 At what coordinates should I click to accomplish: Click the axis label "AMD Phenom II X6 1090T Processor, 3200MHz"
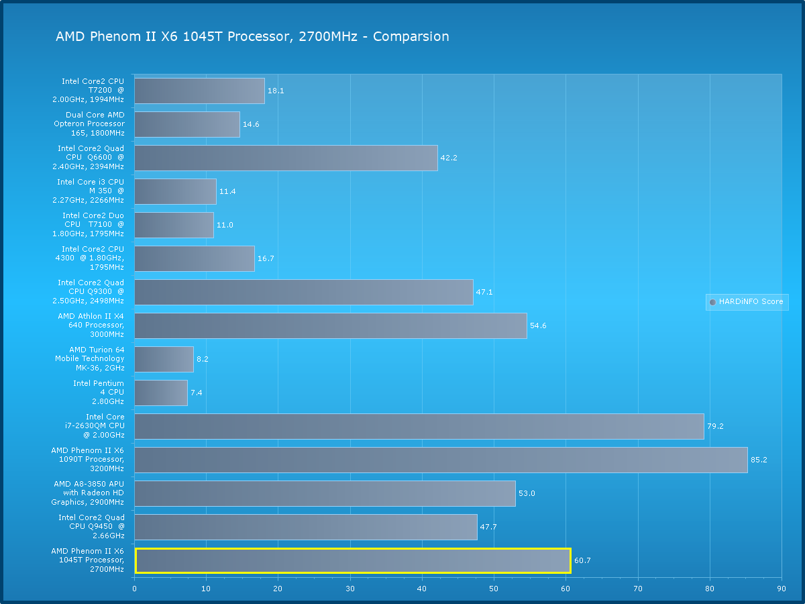88,460
